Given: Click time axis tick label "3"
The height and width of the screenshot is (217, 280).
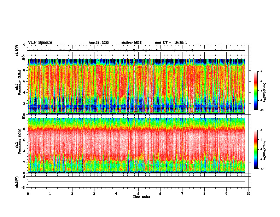Looking at the screenshot, I should [94, 194].
